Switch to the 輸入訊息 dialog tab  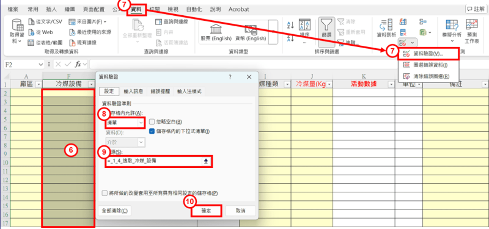133,91
